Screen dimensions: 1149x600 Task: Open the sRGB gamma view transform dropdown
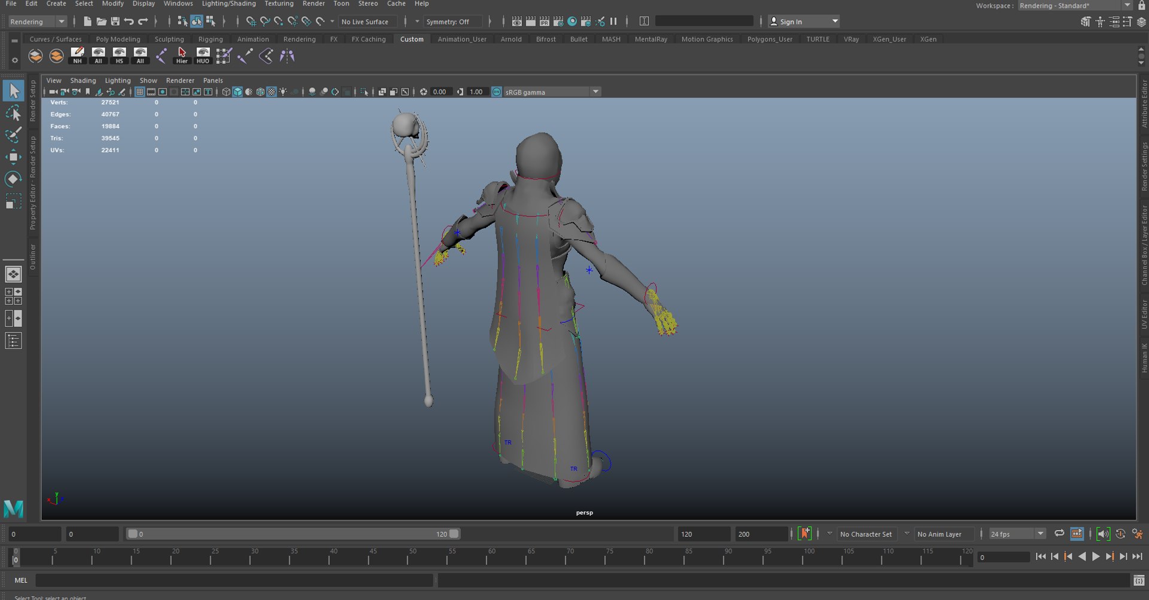pyautogui.click(x=552, y=92)
